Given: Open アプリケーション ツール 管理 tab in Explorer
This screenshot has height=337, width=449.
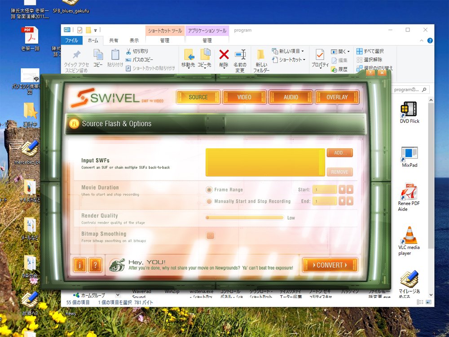Looking at the screenshot, I should click(x=207, y=40).
